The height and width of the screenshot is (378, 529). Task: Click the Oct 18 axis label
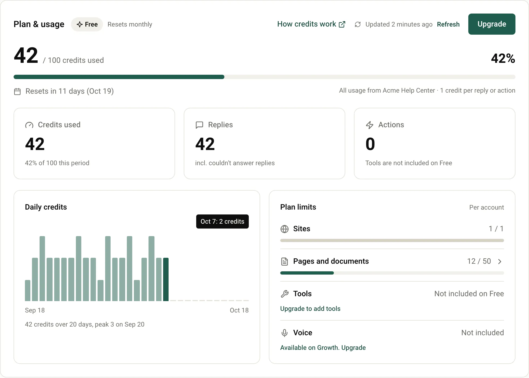click(239, 310)
